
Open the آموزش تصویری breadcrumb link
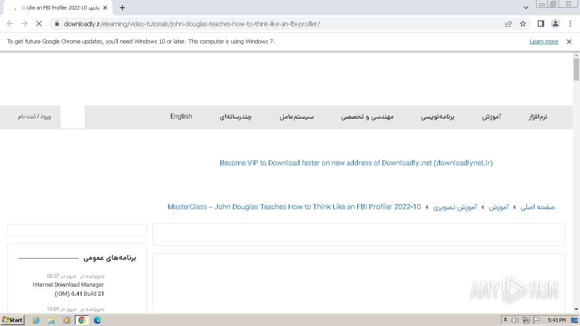point(455,207)
